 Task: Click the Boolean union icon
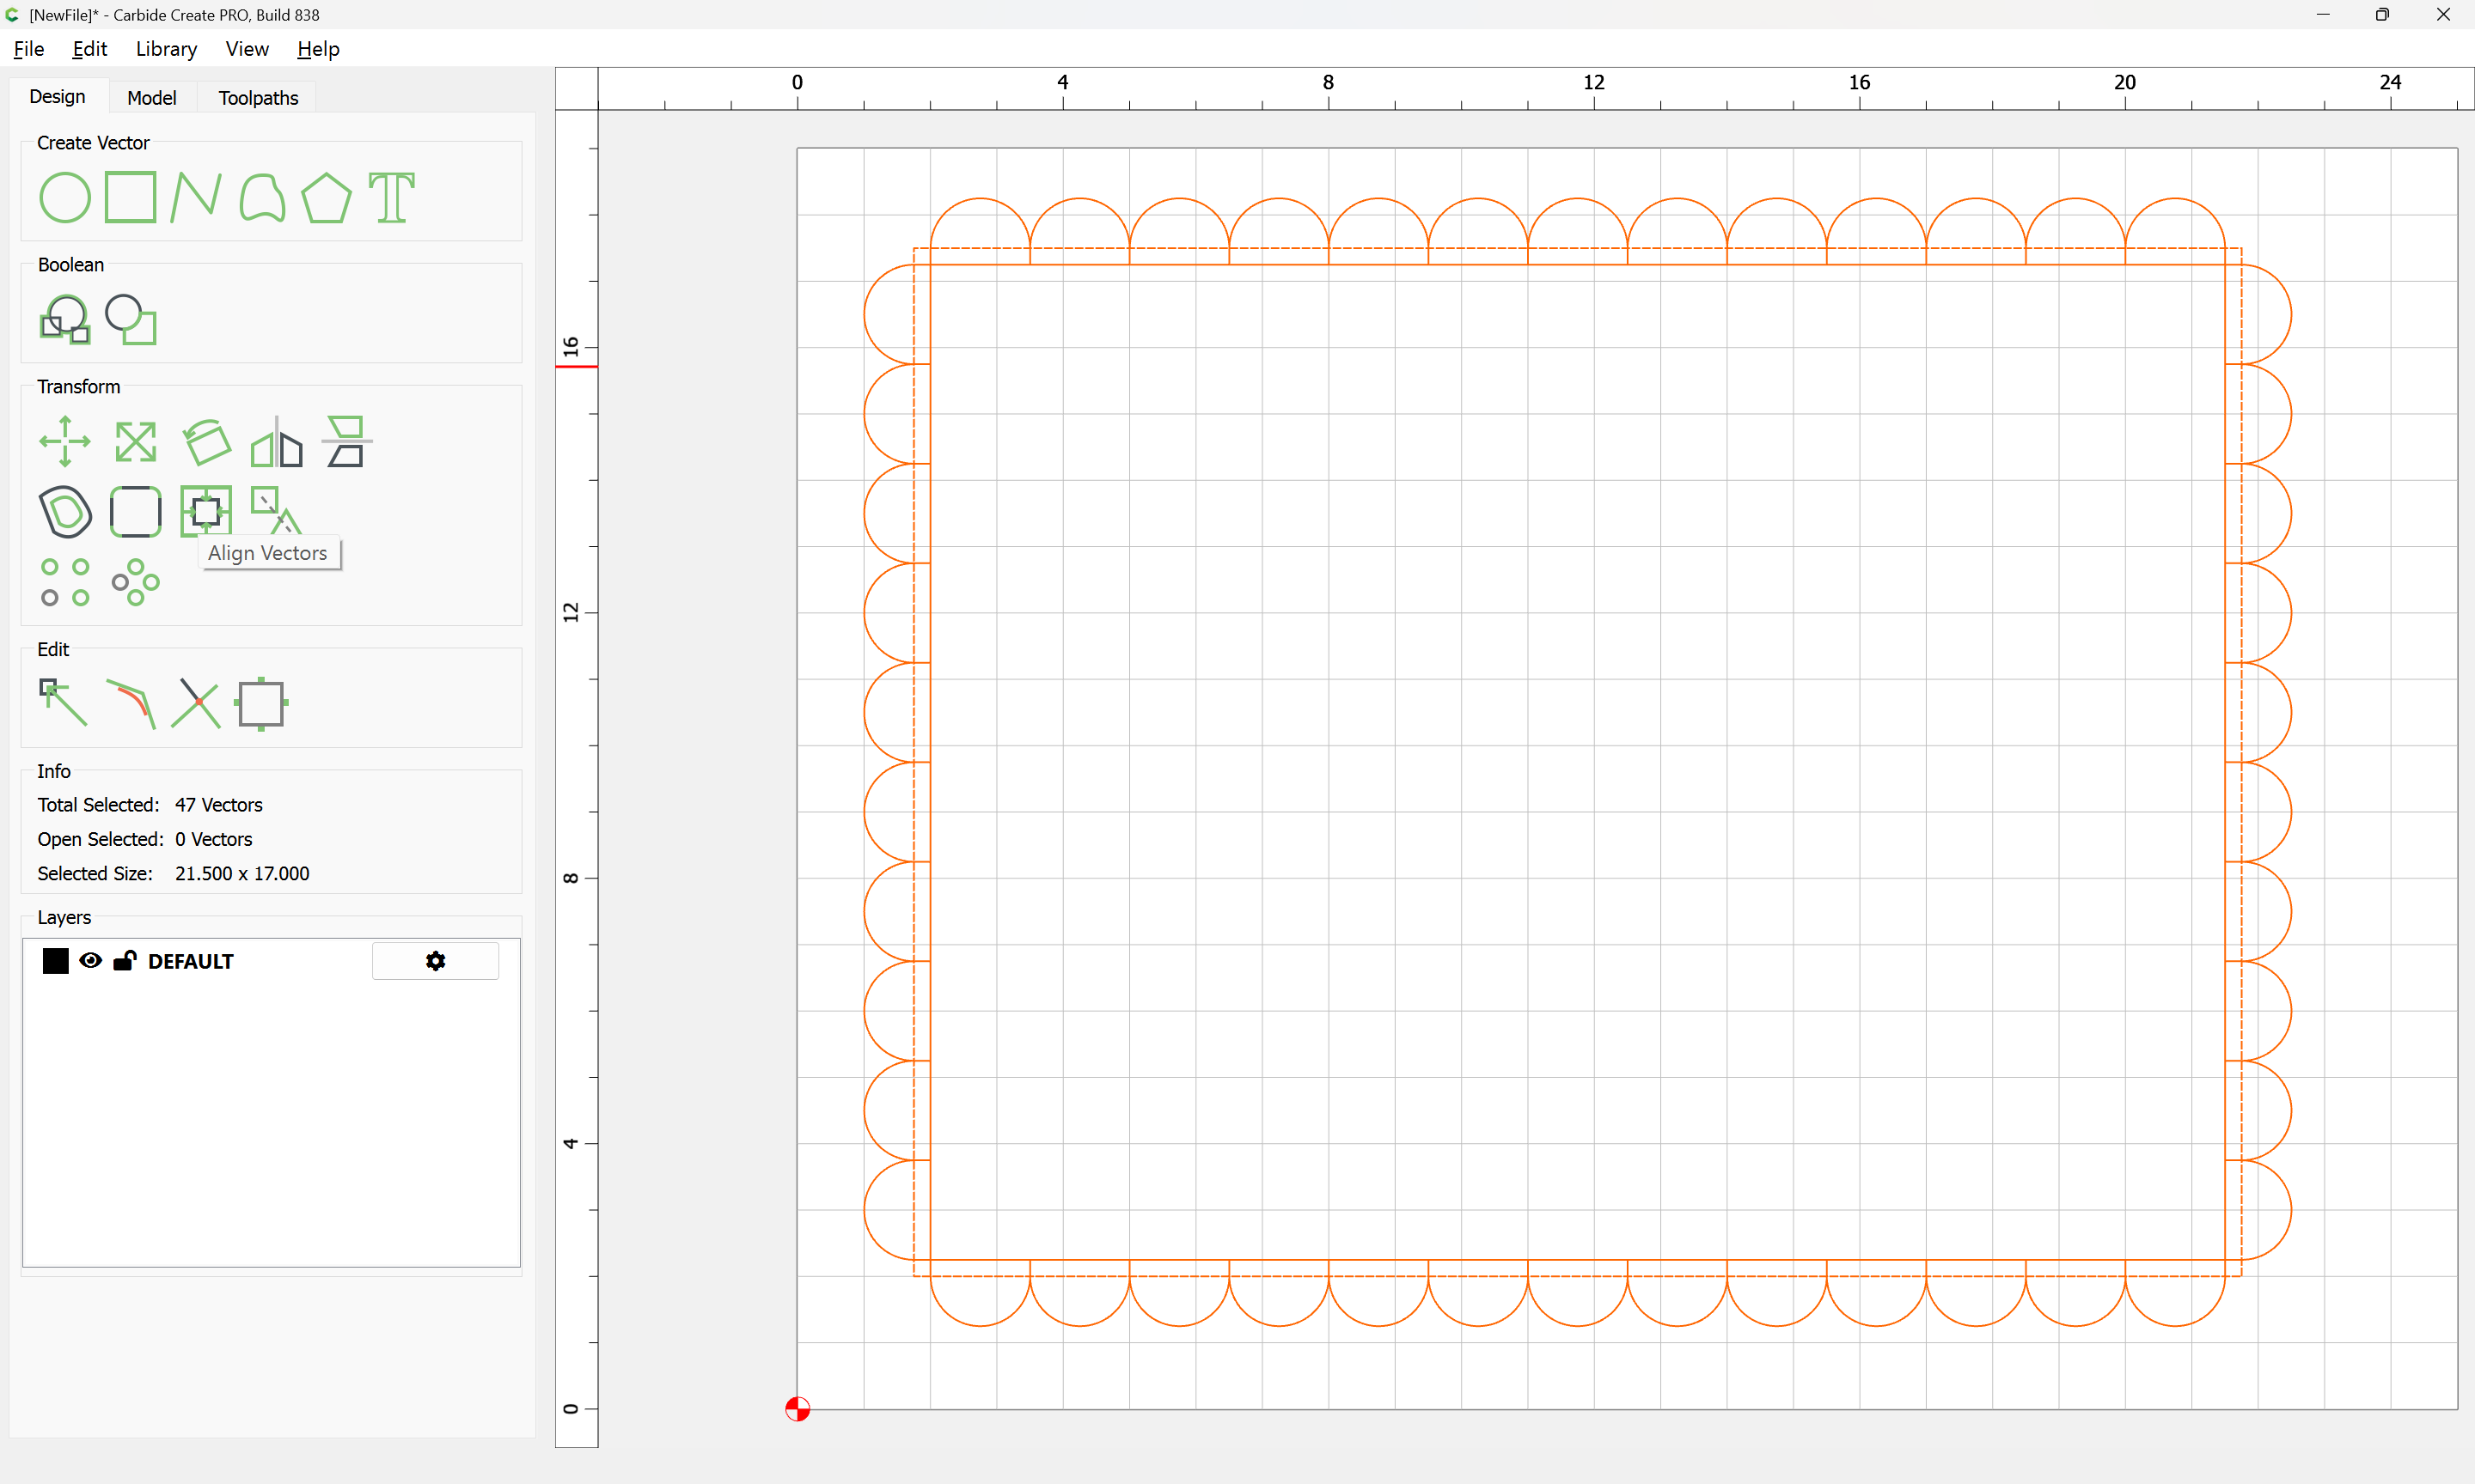(65, 319)
